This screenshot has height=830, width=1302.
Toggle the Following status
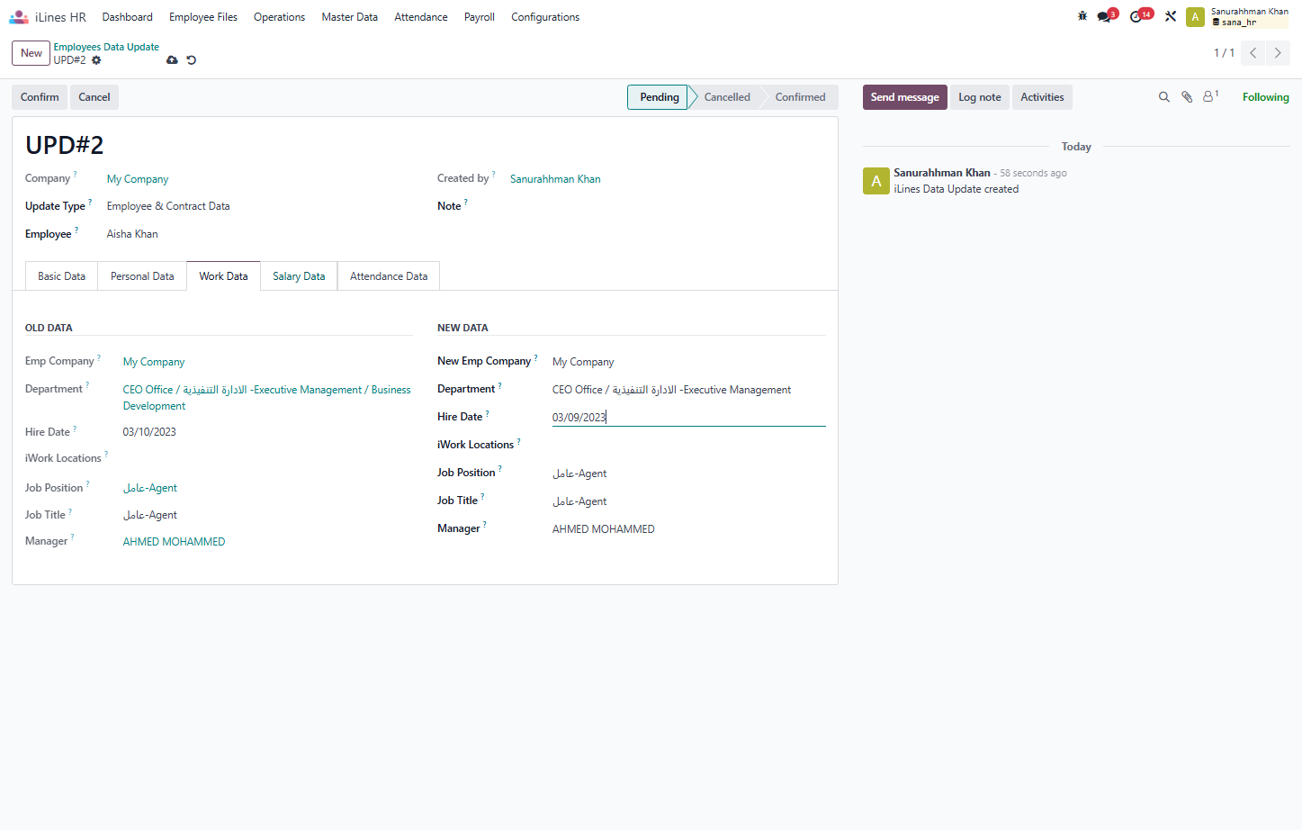[x=1265, y=97]
